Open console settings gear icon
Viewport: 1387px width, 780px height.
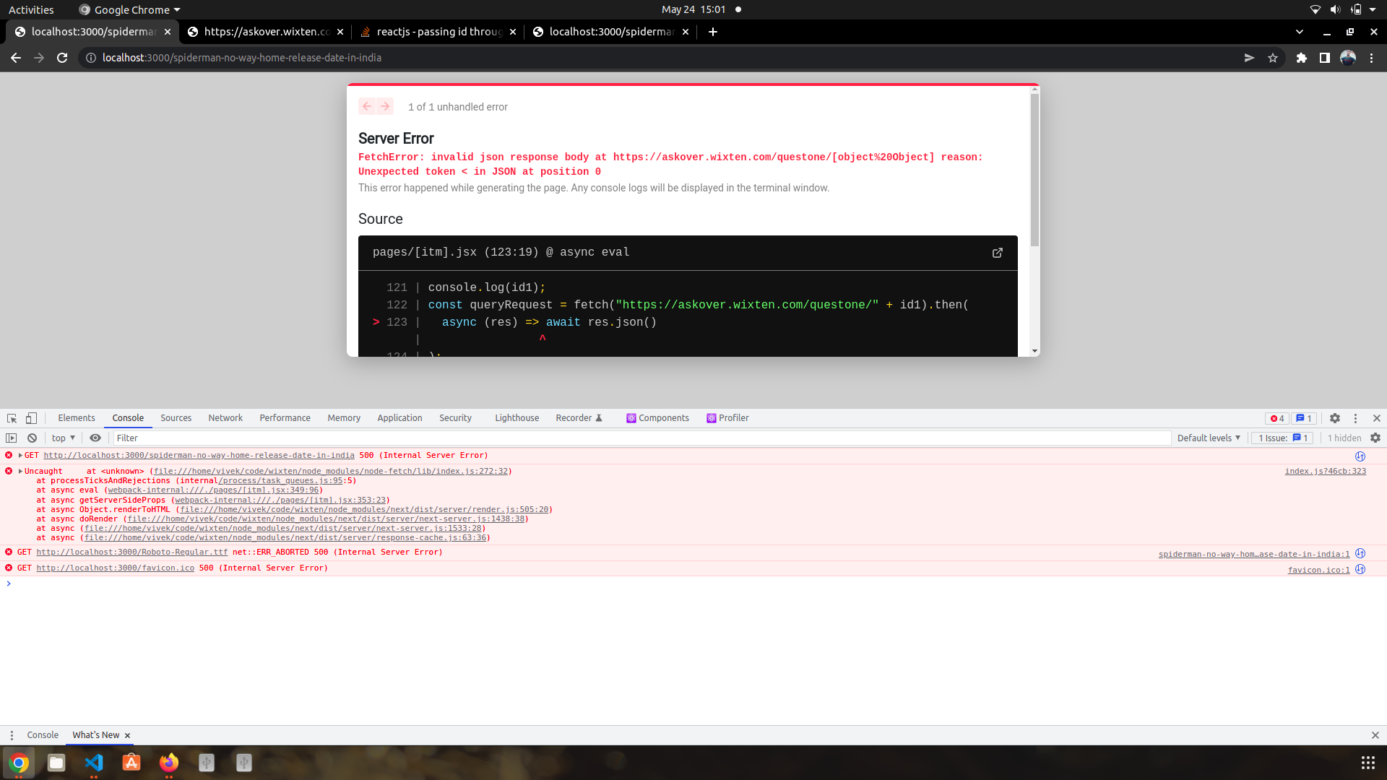click(1375, 438)
